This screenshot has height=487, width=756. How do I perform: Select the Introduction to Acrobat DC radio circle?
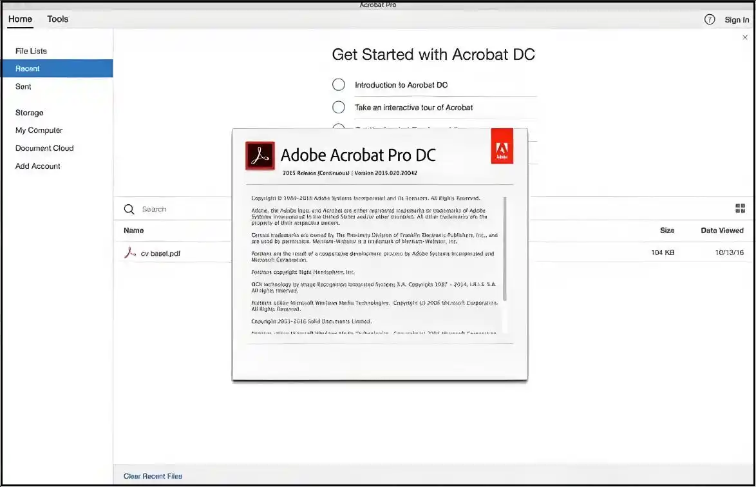coord(339,85)
